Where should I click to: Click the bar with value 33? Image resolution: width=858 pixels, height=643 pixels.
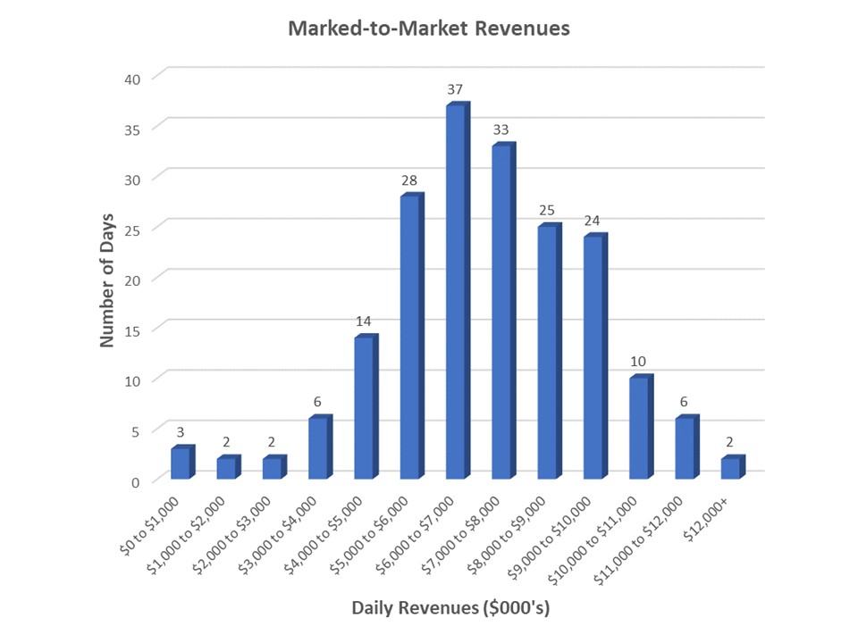pyautogui.click(x=501, y=313)
